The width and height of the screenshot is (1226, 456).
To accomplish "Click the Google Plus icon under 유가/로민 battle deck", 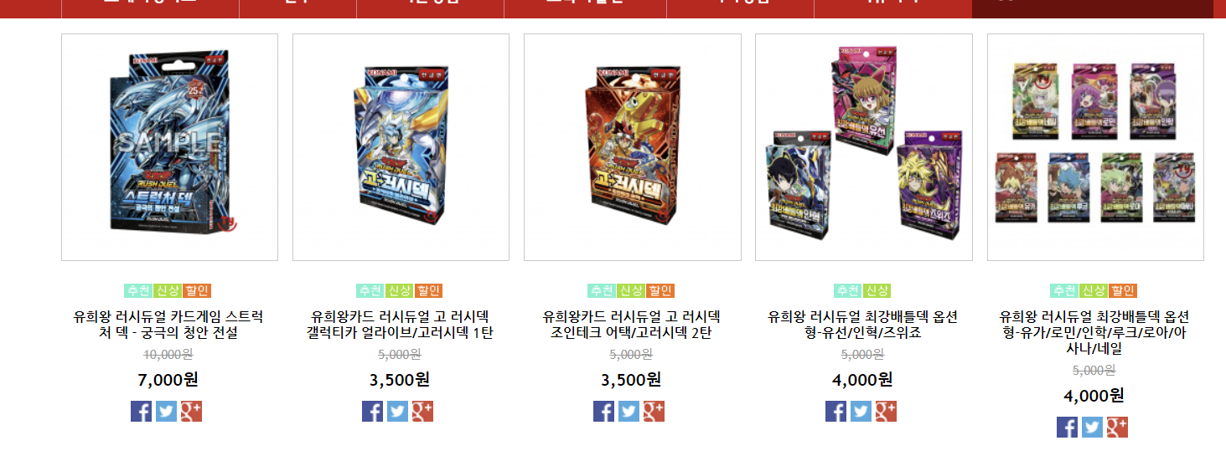I will [x=1117, y=427].
